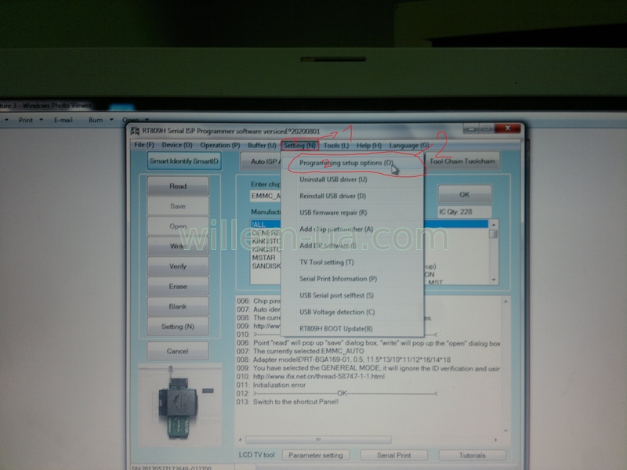Click the Verify button
This screenshot has width=627, height=470.
tap(178, 266)
